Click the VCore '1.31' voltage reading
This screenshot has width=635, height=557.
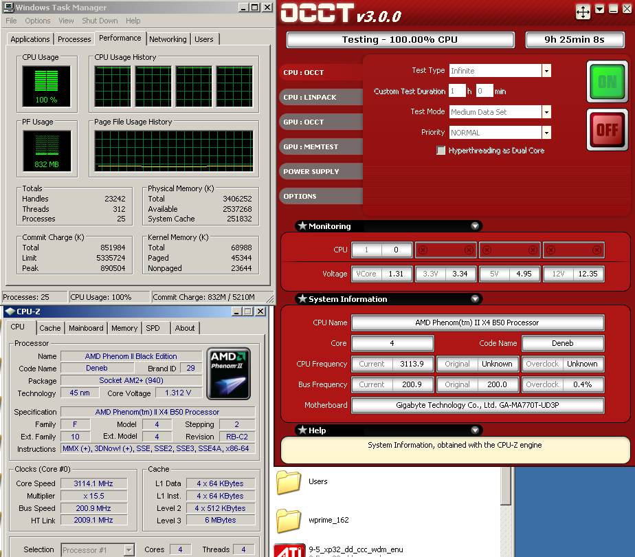click(x=396, y=274)
